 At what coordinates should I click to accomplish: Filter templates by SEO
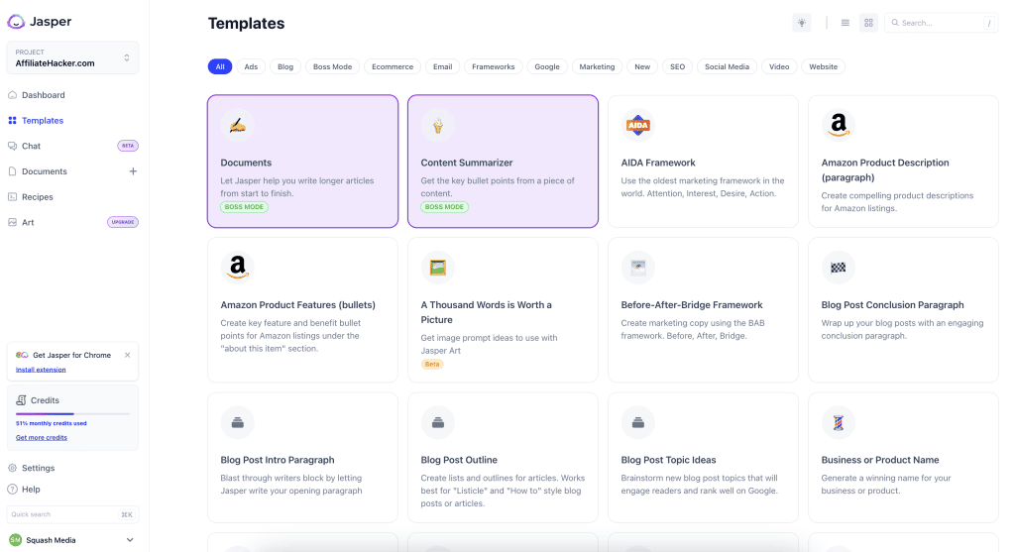pos(677,66)
